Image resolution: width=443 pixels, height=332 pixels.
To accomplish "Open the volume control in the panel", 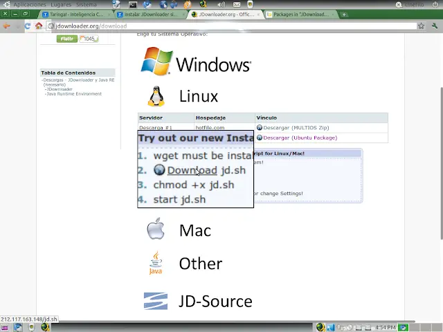I will (221, 5).
